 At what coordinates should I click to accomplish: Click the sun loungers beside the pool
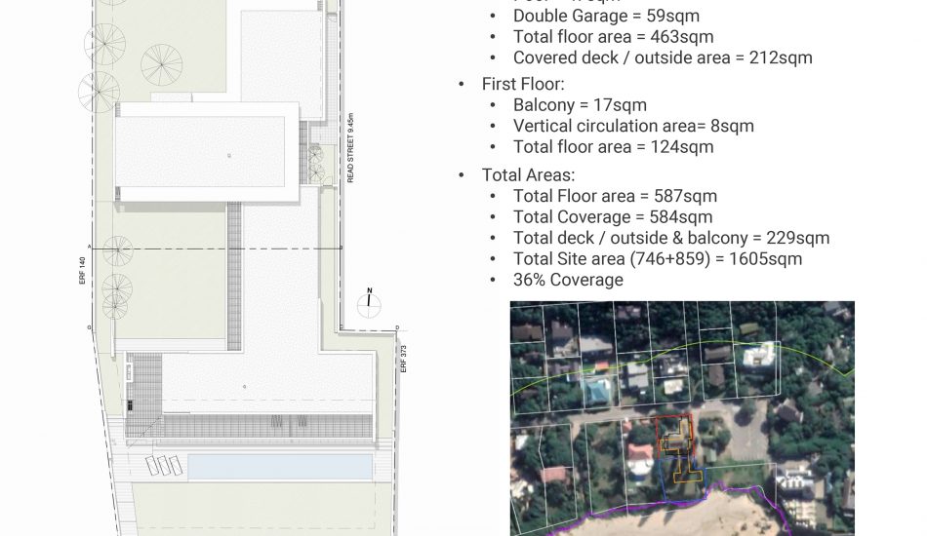[x=164, y=465]
